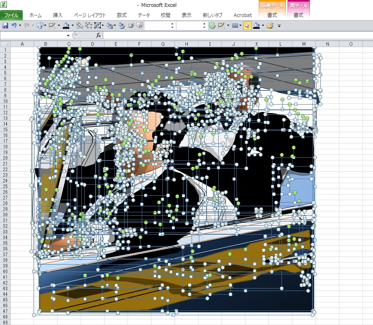
Task: Click the first shape outline pen icon
Action: [x=52, y=26]
